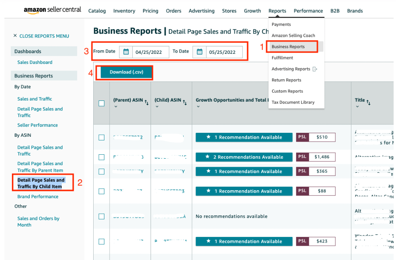Select Payments in the Reports dropdown

[281, 24]
